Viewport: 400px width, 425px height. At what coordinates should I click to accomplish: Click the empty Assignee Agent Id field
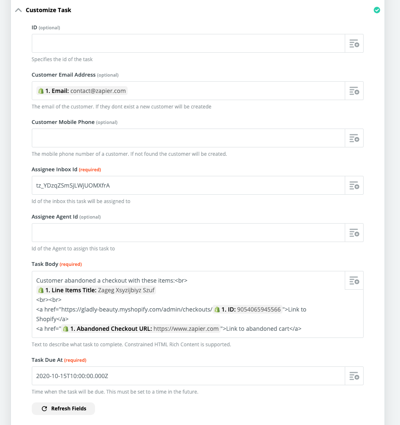coord(188,233)
